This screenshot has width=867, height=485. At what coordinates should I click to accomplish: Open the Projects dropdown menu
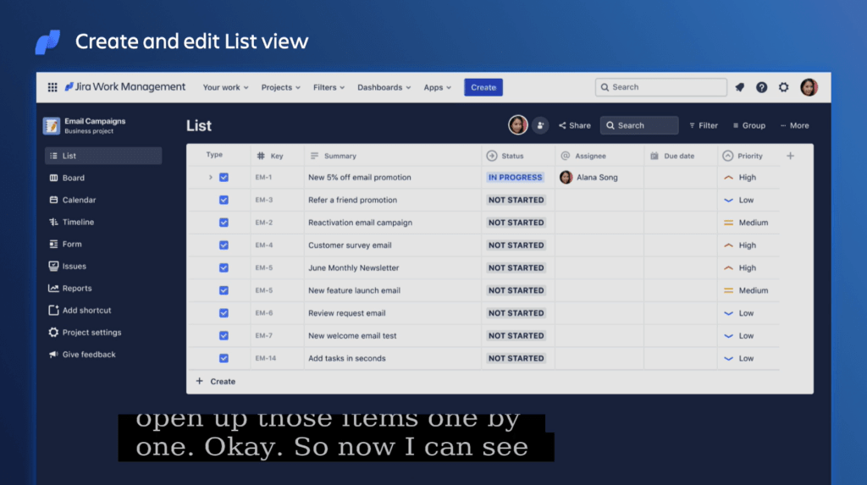[281, 87]
